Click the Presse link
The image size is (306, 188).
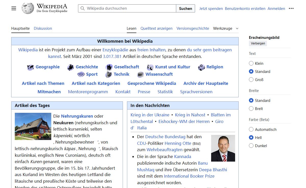(x=144, y=92)
